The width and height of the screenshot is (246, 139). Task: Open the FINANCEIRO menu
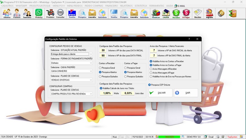(x=112, y=6)
